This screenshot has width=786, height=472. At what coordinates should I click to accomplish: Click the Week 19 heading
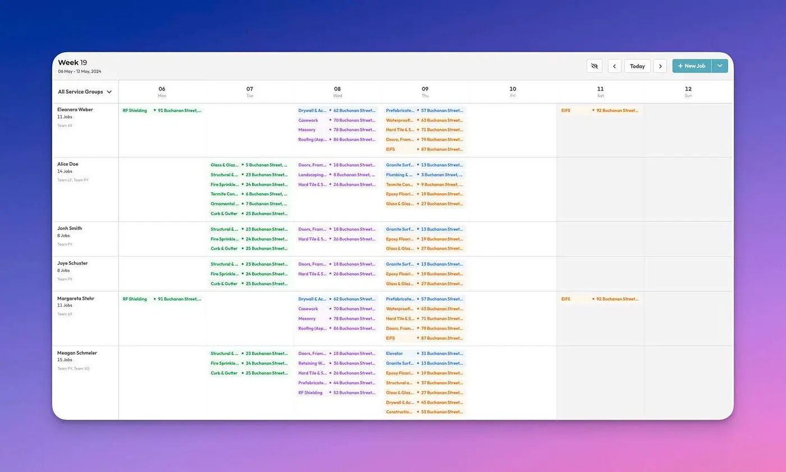[x=72, y=62]
